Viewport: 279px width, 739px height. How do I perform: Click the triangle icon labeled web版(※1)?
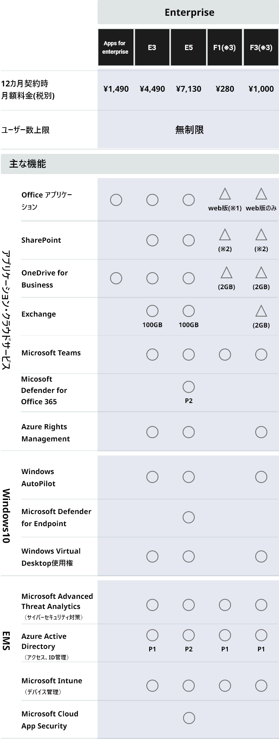225,194
